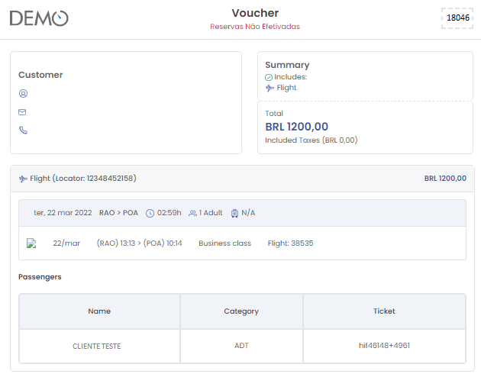Image resolution: width=481 pixels, height=374 pixels.
Task: Select the Ticket column header
Action: click(x=384, y=311)
